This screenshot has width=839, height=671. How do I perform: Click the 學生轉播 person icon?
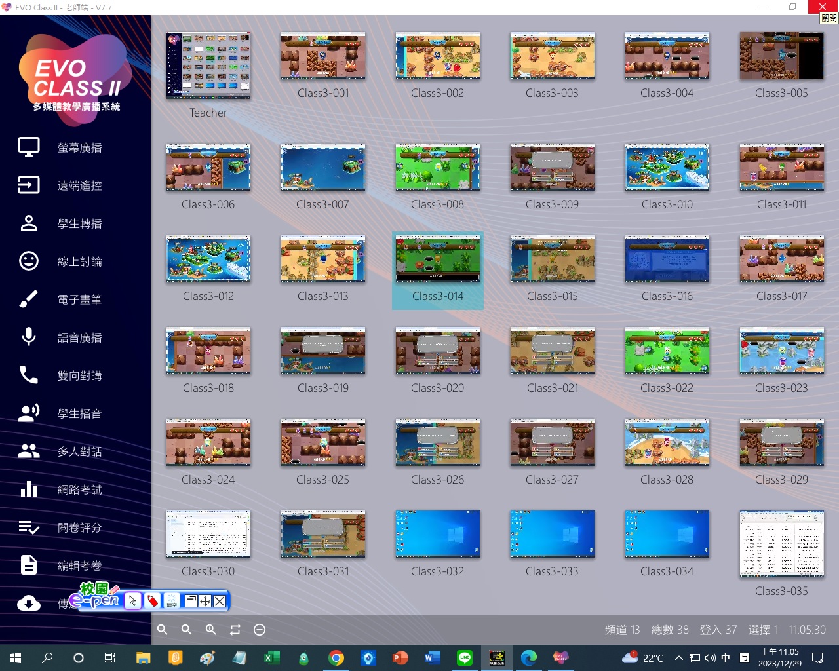[29, 223]
